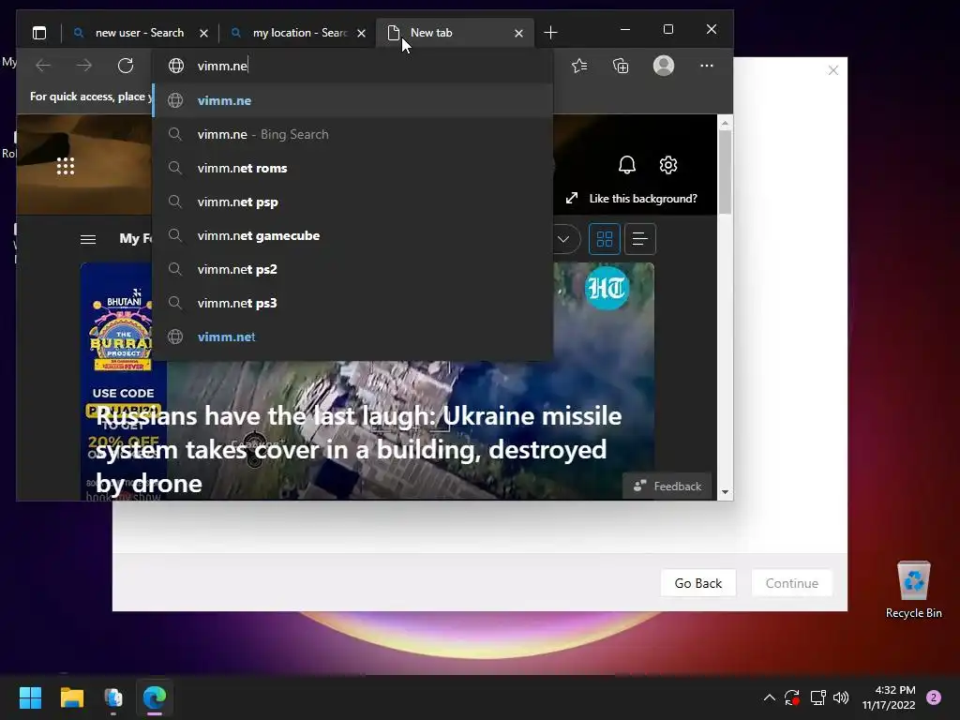This screenshot has height=720, width=960.
Task: Open network display tray icon
Action: point(817,697)
